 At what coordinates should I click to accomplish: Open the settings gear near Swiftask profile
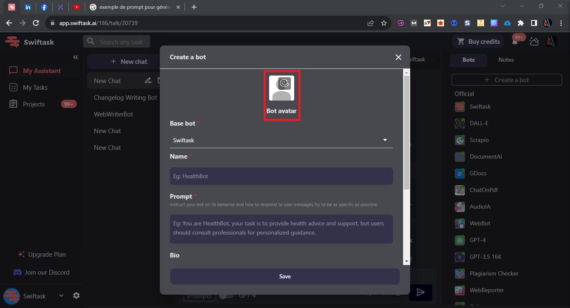(x=76, y=295)
